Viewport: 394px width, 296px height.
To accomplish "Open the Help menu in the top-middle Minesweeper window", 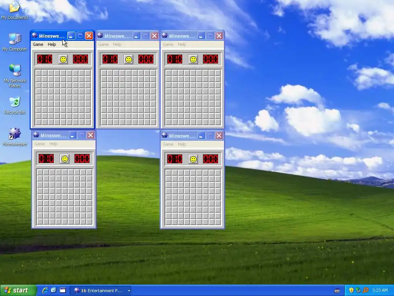I will point(117,44).
